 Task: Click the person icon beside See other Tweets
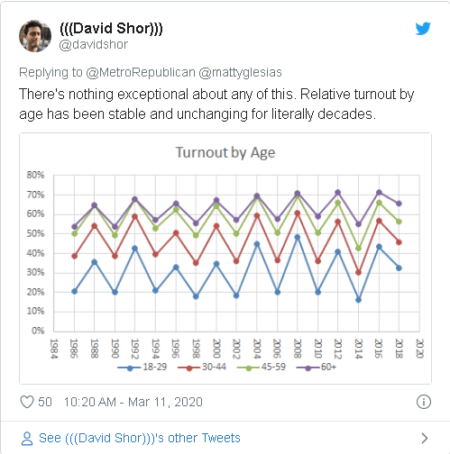point(27,439)
